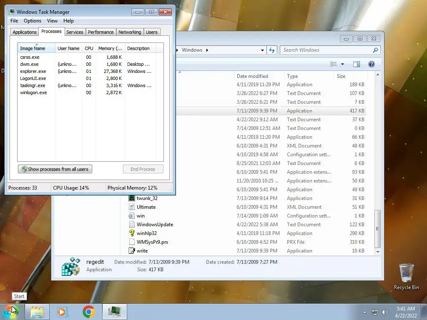The image size is (427, 320).
Task: Click the WMSysPr9.prx file icon
Action: pos(132,242)
